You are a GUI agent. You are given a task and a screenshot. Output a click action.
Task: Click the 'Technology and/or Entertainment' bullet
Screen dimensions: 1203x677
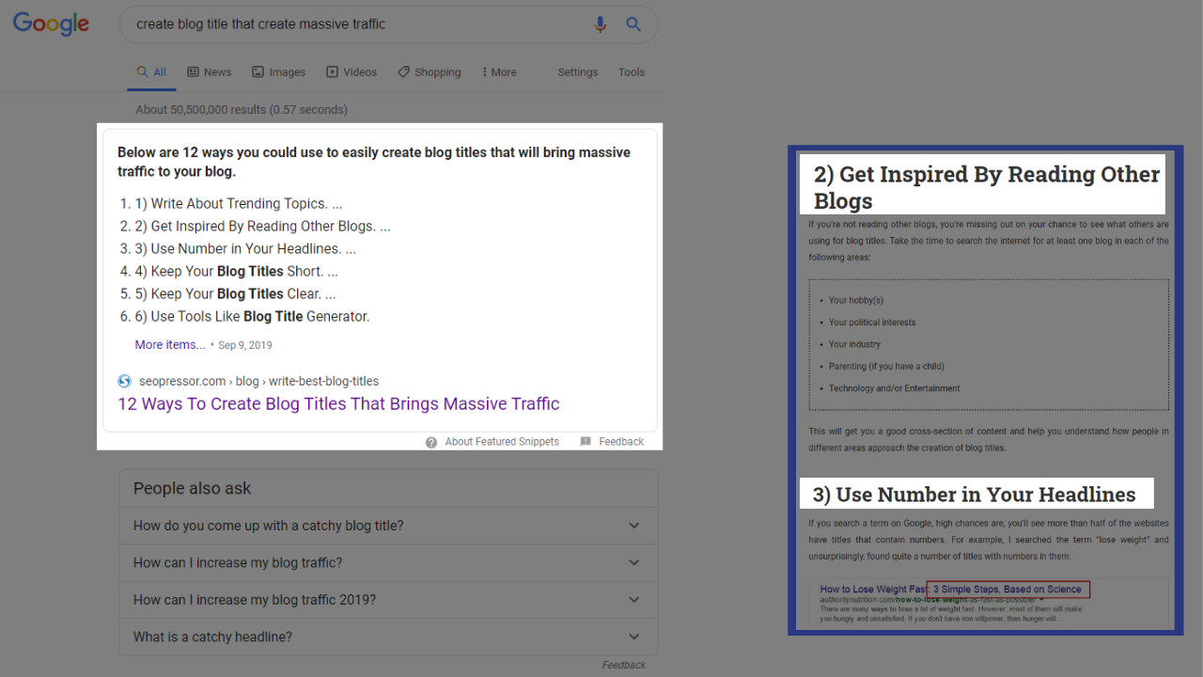(x=895, y=387)
